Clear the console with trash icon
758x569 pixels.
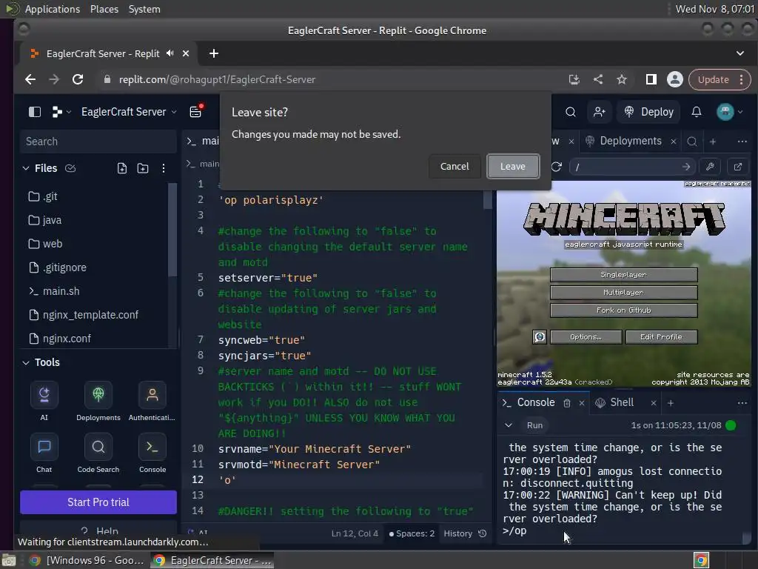point(566,403)
